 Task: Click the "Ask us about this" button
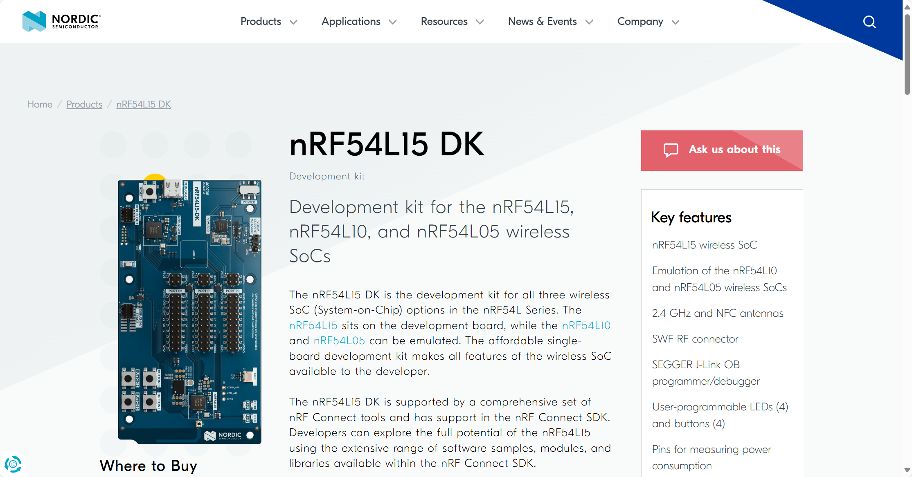tap(722, 150)
